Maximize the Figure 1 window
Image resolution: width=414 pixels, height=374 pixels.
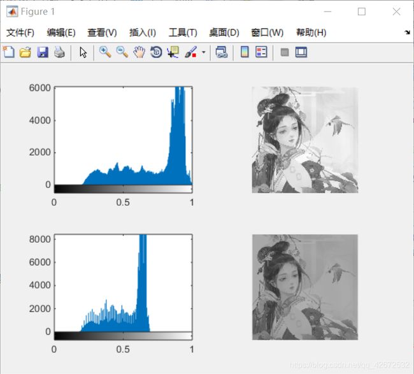tap(362, 11)
